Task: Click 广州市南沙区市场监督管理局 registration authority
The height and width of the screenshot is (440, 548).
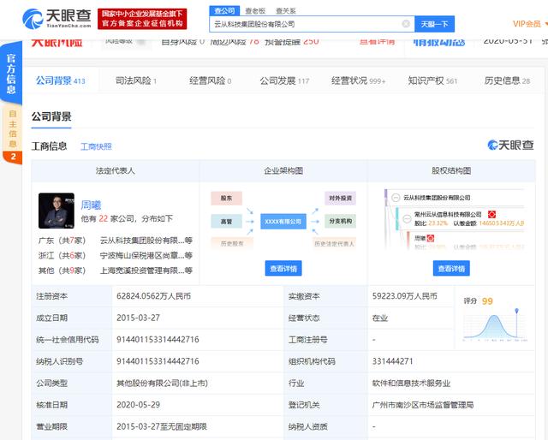Action: tap(423, 405)
